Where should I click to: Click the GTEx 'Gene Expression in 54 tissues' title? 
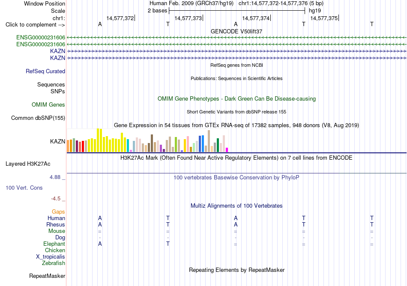[x=236, y=125]
